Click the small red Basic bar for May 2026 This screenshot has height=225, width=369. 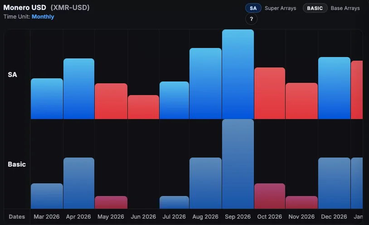(111, 202)
